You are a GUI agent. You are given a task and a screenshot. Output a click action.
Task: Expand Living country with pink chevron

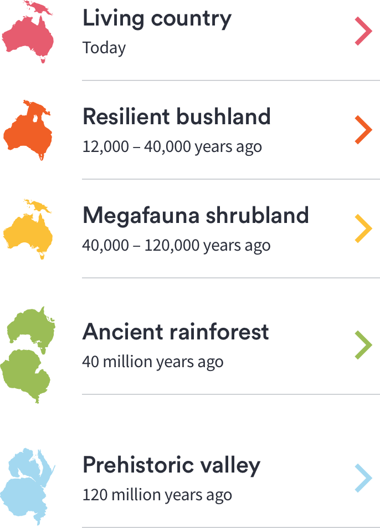(x=363, y=32)
